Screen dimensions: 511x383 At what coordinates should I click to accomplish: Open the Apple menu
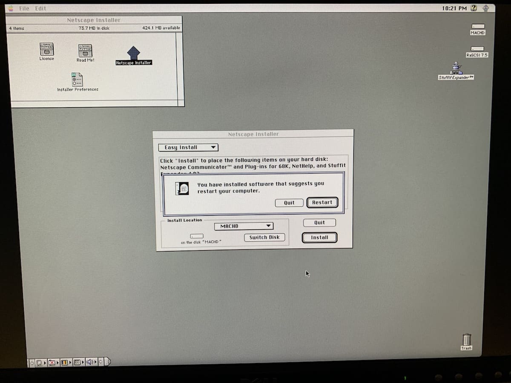(x=11, y=8)
